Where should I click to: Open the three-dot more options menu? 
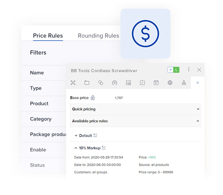[189, 70]
